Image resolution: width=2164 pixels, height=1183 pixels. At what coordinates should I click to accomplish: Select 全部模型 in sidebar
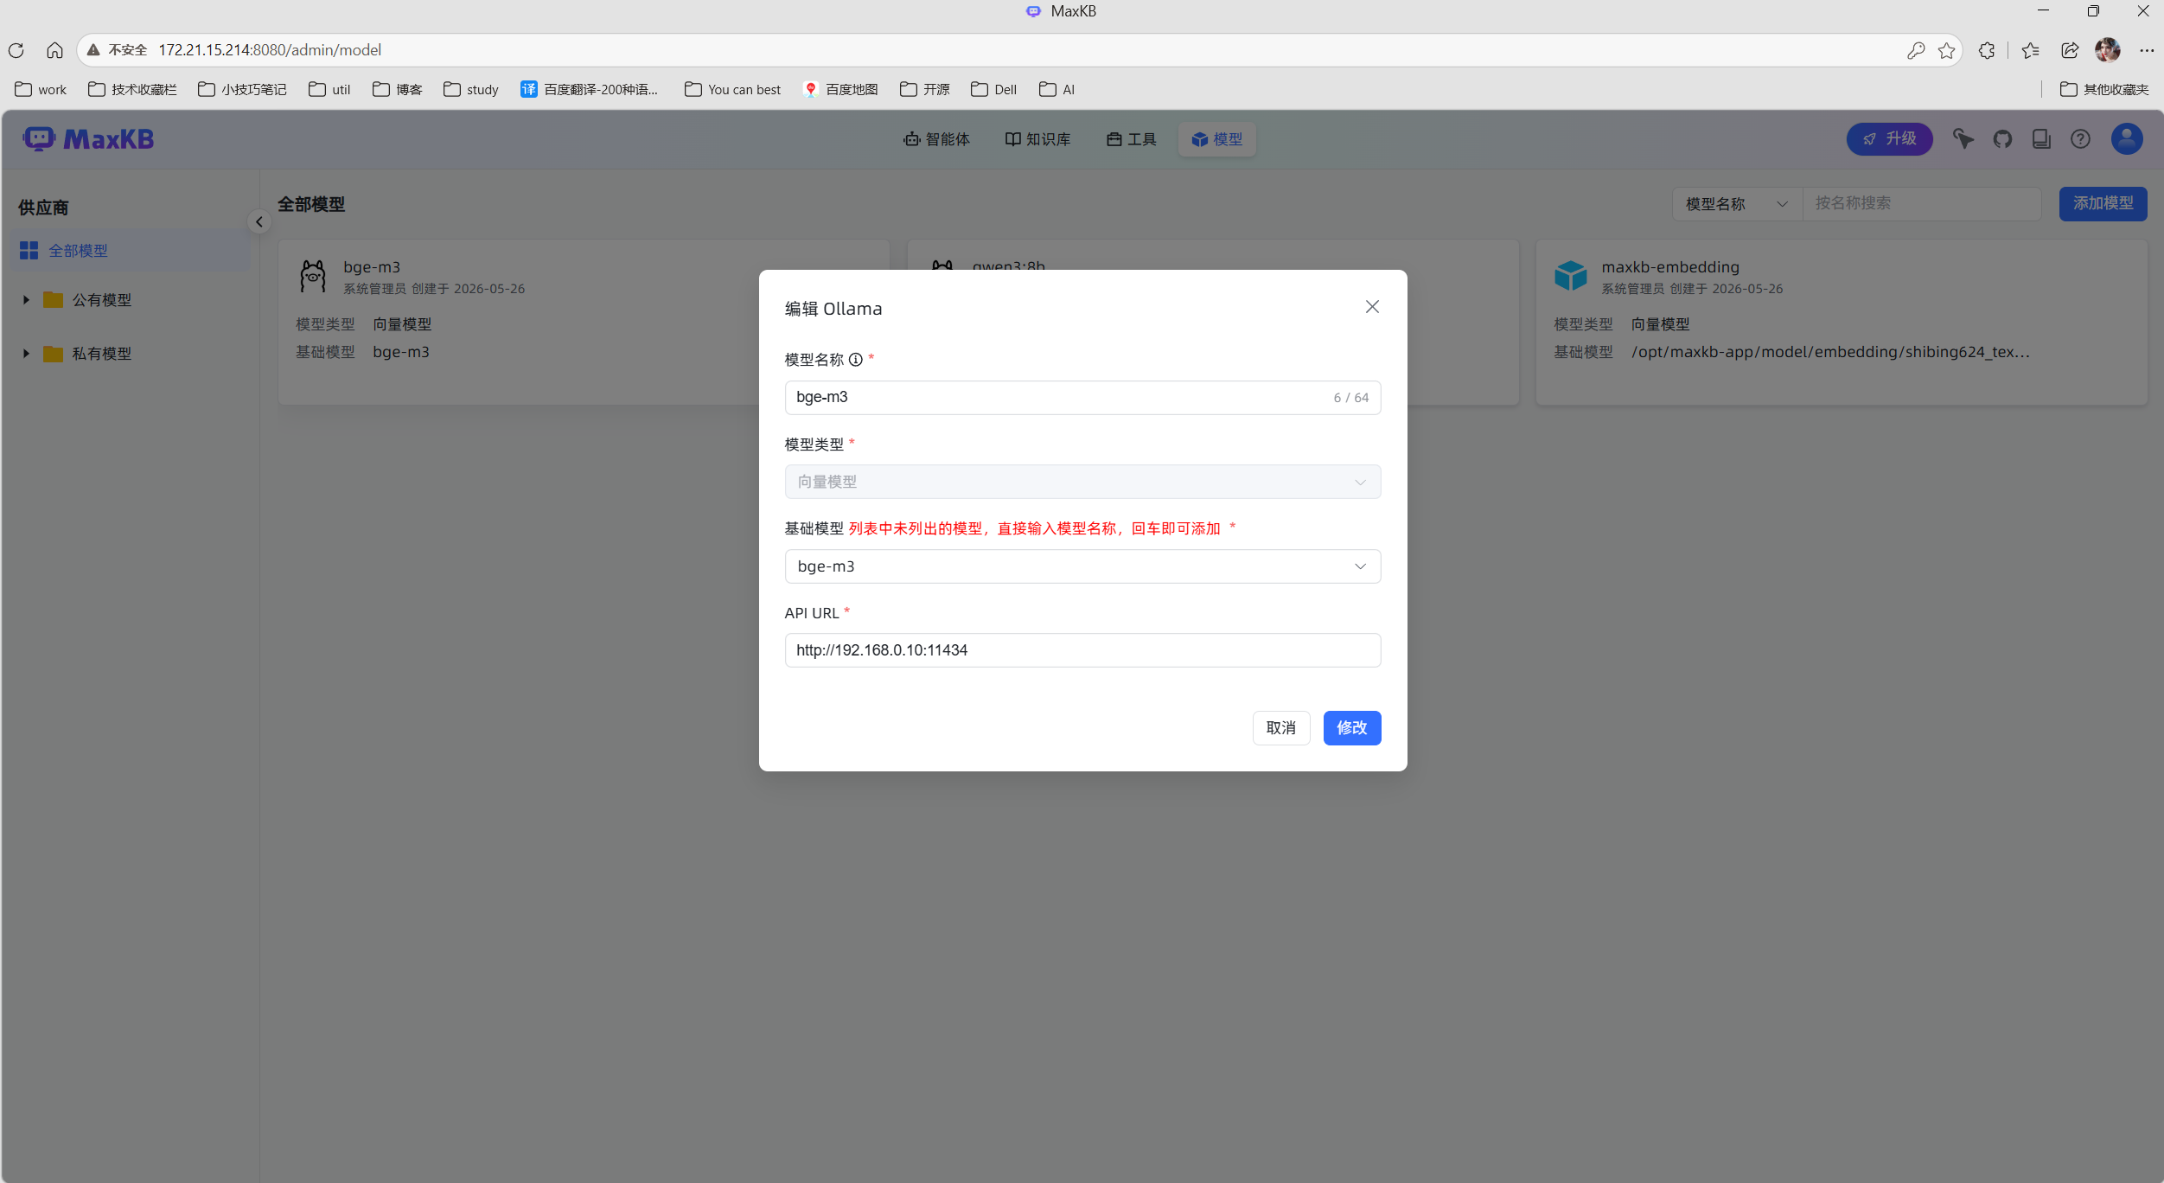tap(131, 251)
